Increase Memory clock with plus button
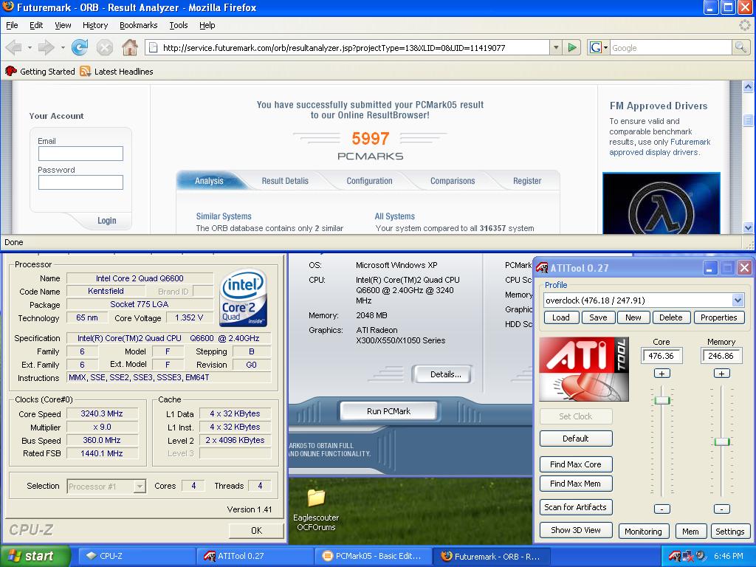This screenshot has height=567, width=756. [x=721, y=374]
